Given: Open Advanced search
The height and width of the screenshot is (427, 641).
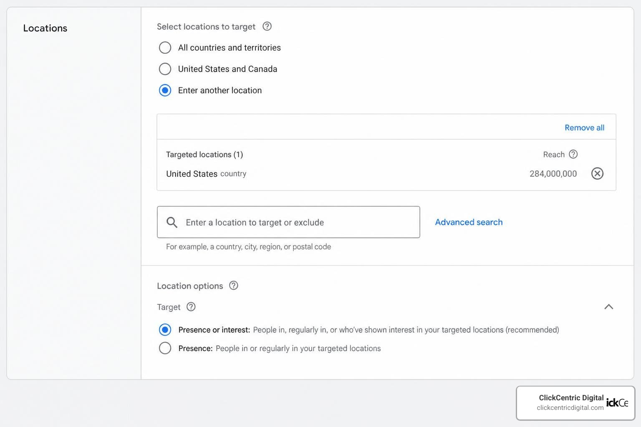Looking at the screenshot, I should pos(469,222).
